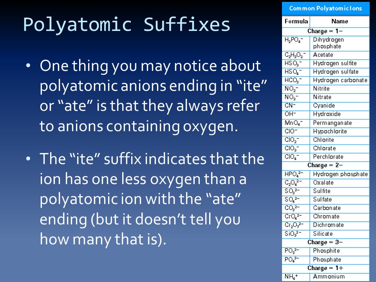Click the "Hydrogen phosphate" cell in Charge 2− section
This screenshot has height=282, width=376.
pos(340,174)
